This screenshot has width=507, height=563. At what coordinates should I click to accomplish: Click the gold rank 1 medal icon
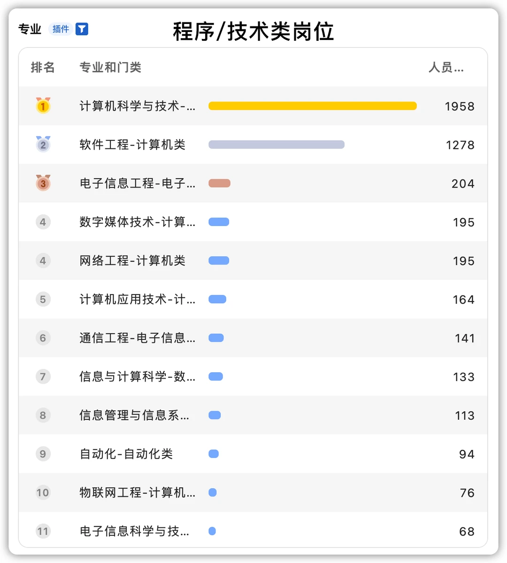click(43, 106)
